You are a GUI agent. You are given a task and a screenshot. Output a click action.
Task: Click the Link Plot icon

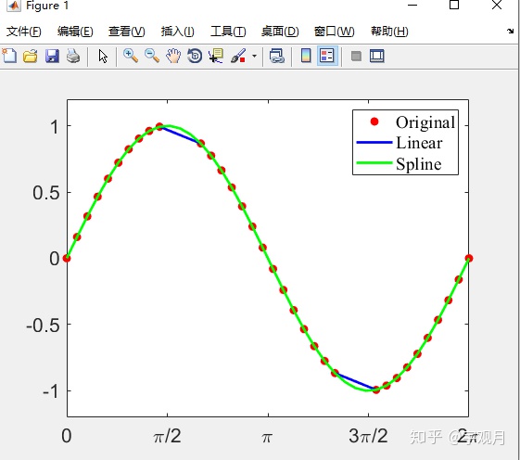pyautogui.click(x=276, y=56)
